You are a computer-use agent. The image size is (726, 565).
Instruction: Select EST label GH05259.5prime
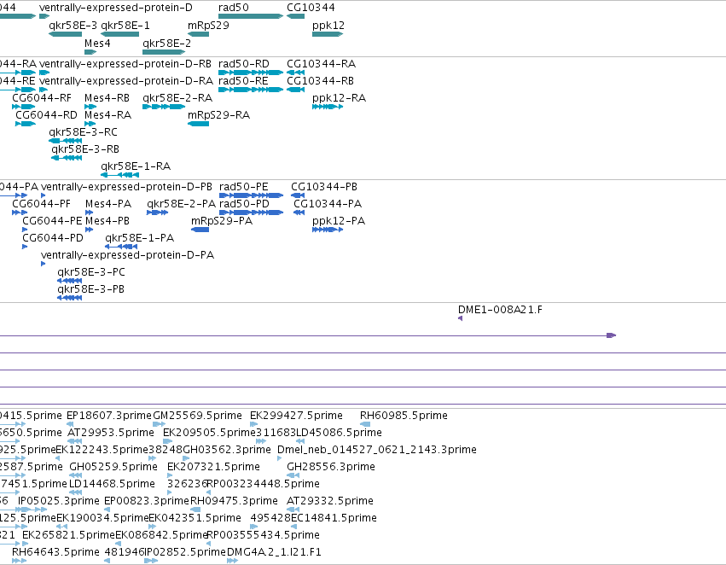pyautogui.click(x=113, y=467)
